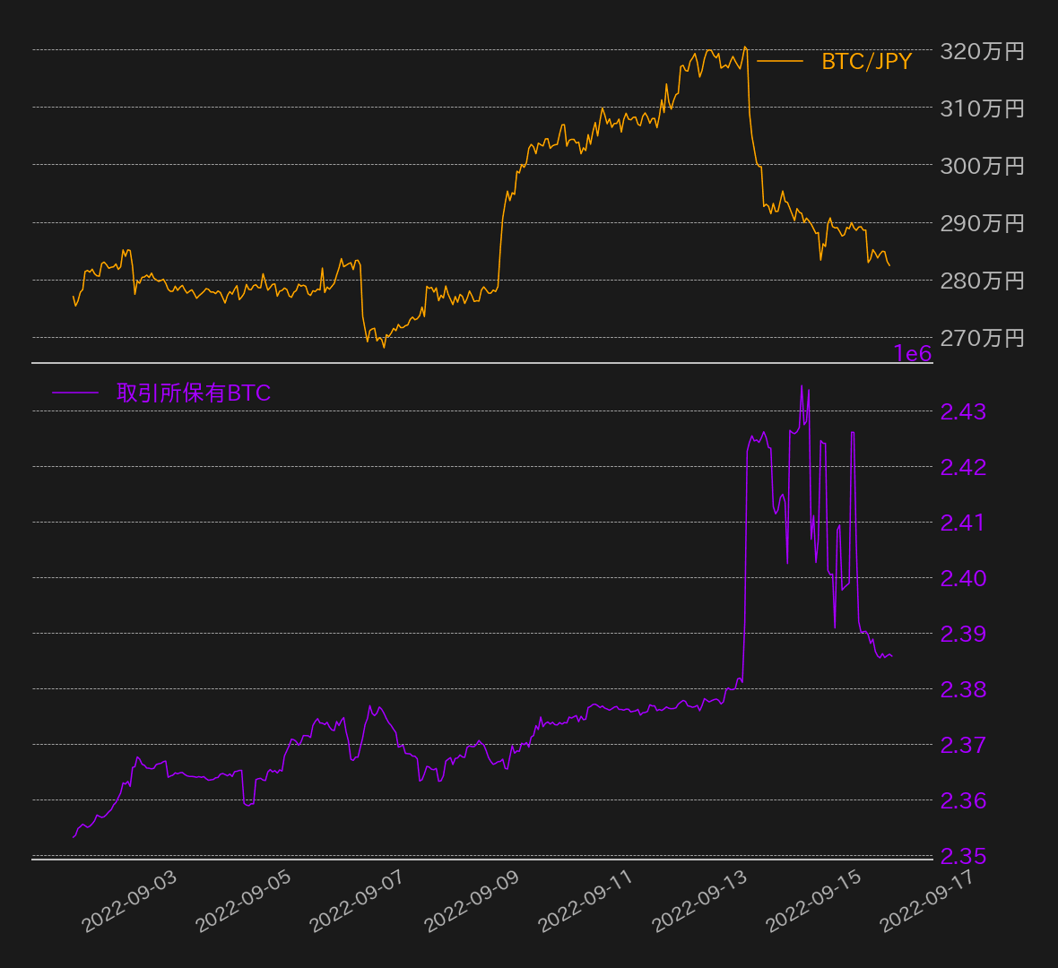Viewport: 1058px width, 968px height.
Task: Click the 320万円 y-axis label
Action: point(982,51)
